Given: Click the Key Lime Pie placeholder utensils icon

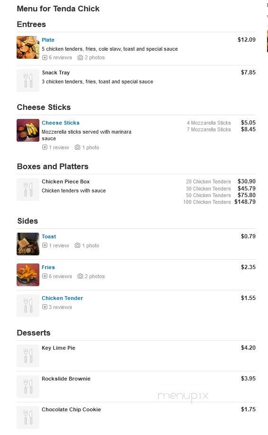Looking at the screenshot, I should click(28, 356).
